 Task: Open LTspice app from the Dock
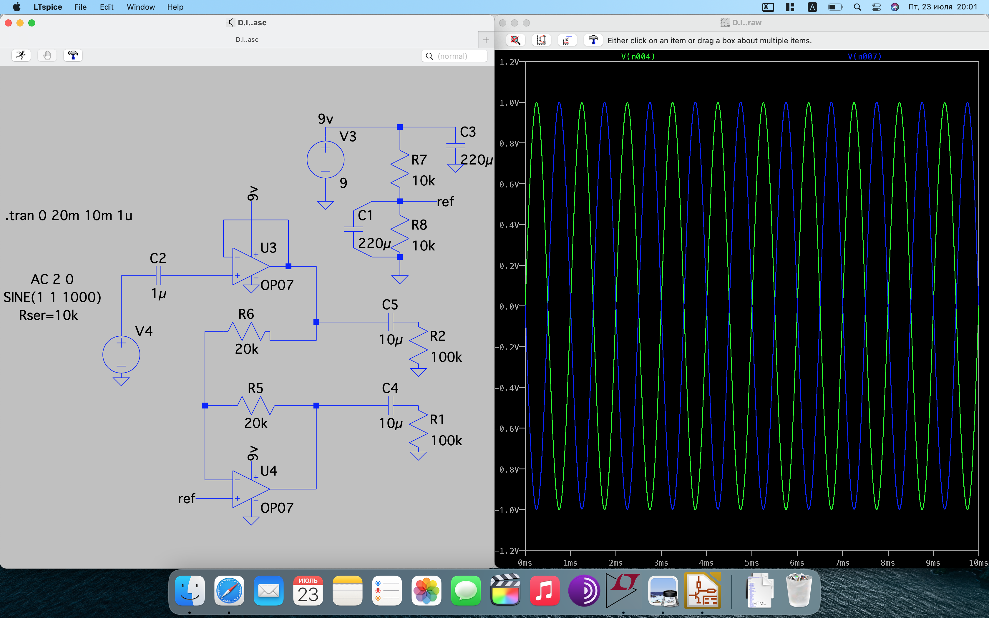[x=623, y=591]
